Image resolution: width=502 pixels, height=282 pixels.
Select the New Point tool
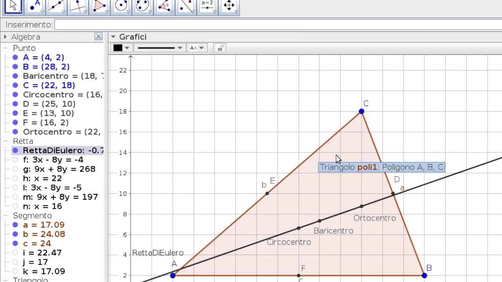click(35, 5)
